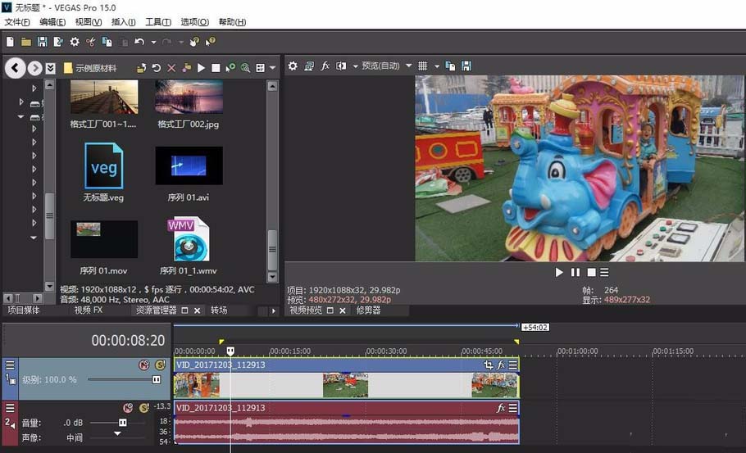
Task: Stop the video preview playback
Action: (x=591, y=272)
